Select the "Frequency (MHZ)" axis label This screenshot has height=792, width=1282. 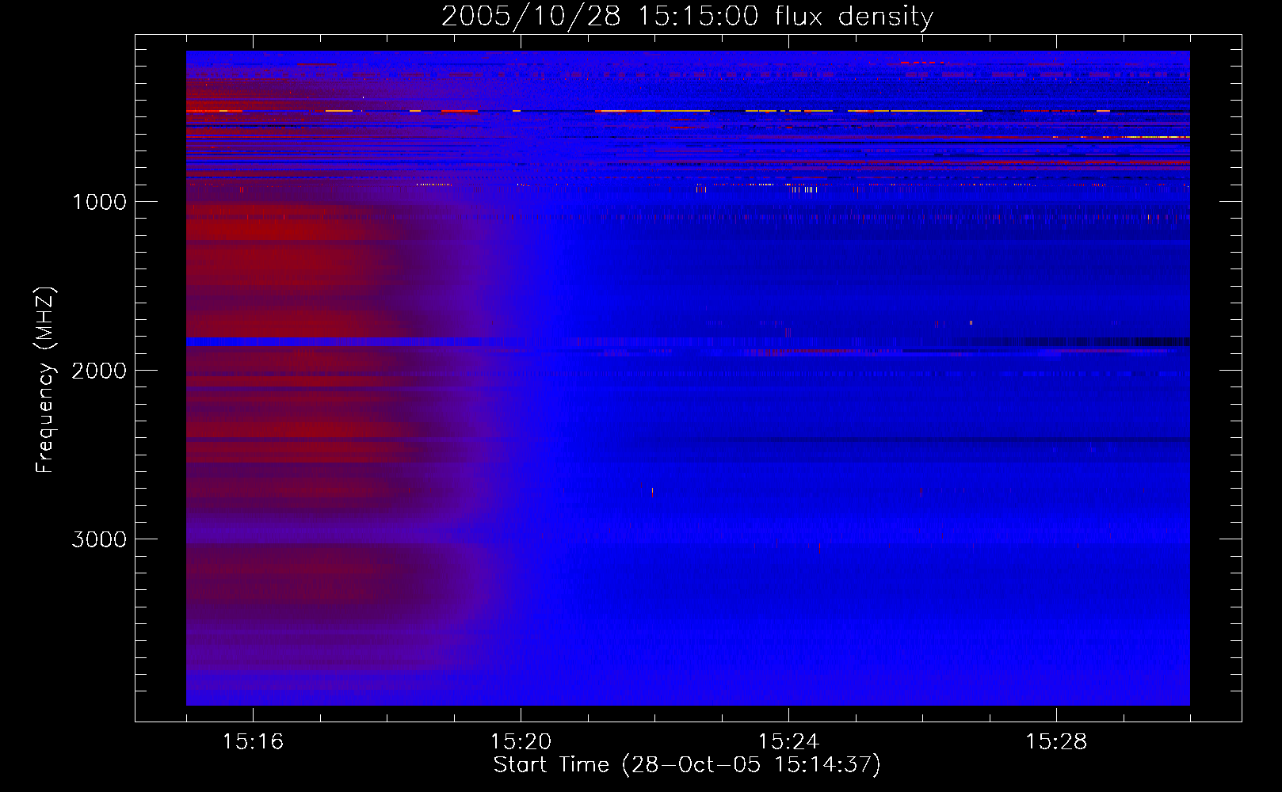[x=45, y=380]
